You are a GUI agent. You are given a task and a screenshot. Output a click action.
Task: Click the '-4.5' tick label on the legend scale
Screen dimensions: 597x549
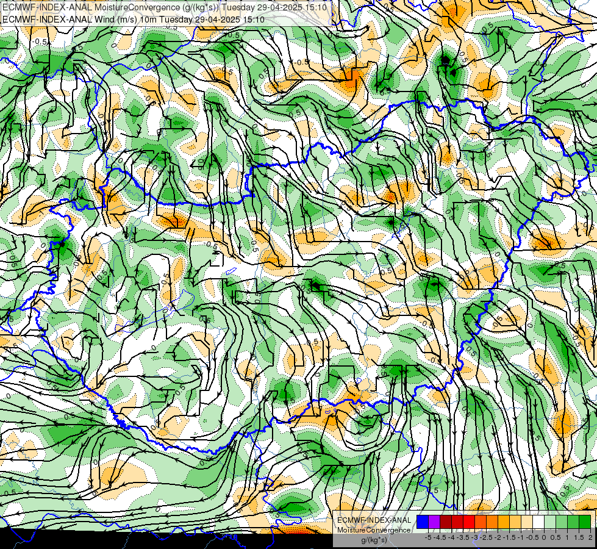click(440, 537)
